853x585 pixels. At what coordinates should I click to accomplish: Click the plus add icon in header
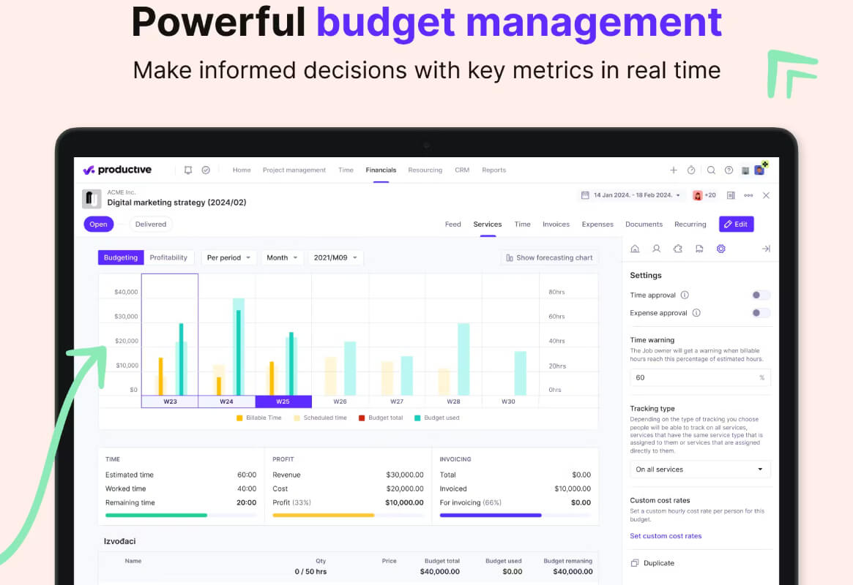(674, 170)
